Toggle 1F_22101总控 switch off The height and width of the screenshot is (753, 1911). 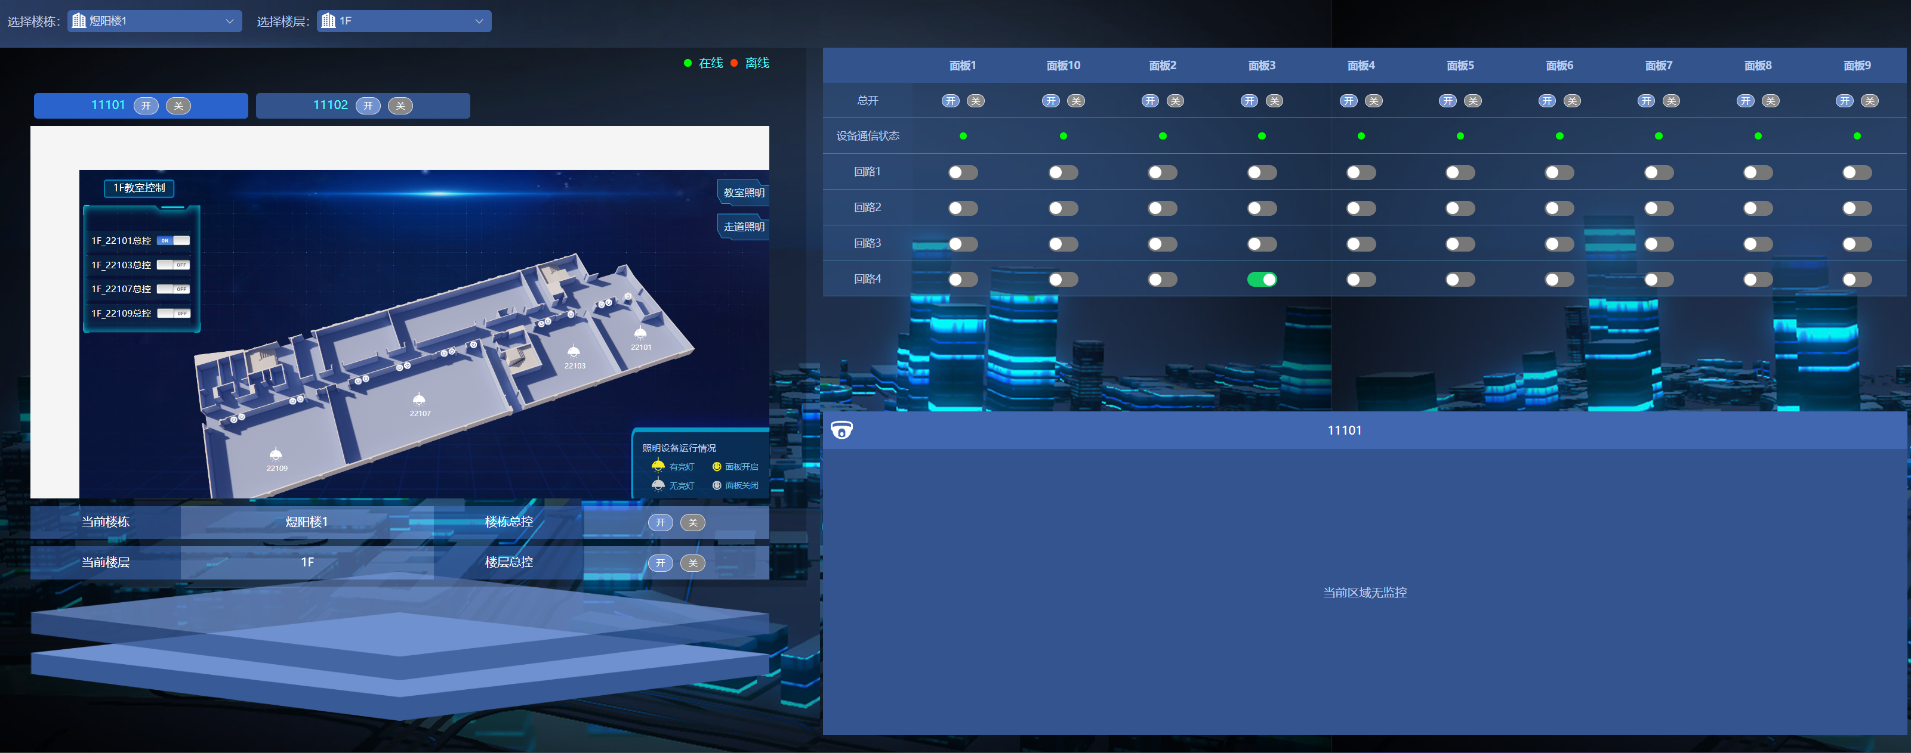click(x=173, y=240)
